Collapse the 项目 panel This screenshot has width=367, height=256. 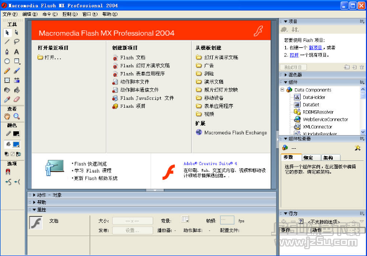pyautogui.click(x=285, y=22)
